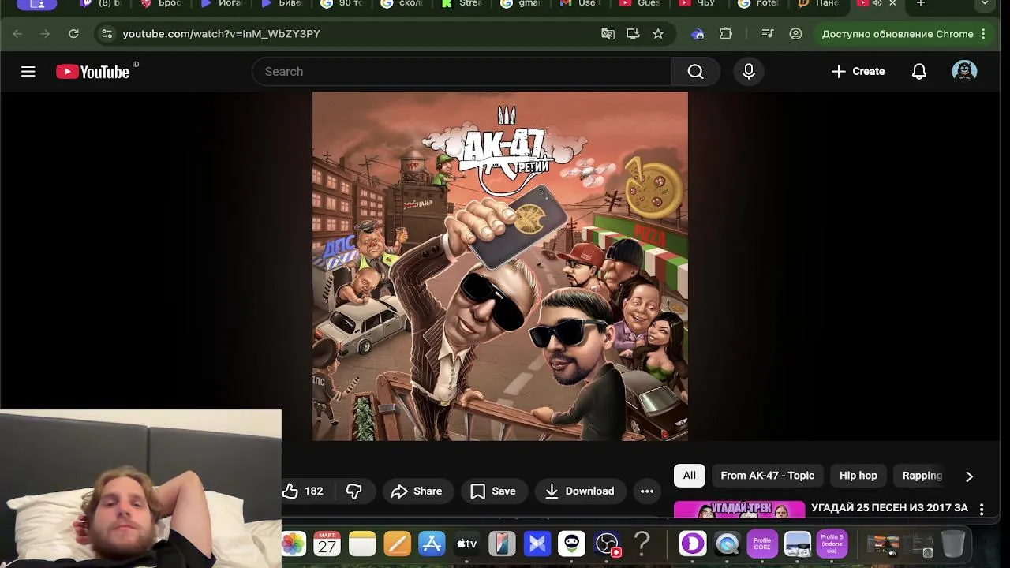
Task: Save video to playlist
Action: (x=493, y=491)
